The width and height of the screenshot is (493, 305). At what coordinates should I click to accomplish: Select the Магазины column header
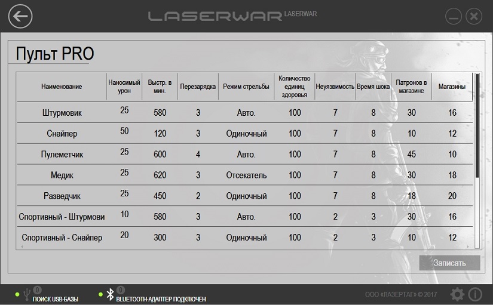(x=452, y=87)
